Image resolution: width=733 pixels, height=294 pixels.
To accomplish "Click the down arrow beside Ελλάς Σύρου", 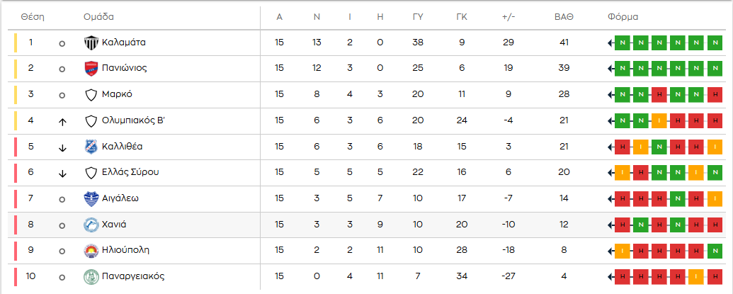I will [62, 173].
